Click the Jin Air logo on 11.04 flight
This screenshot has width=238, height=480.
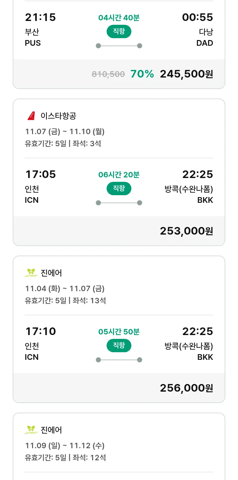[x=31, y=273]
